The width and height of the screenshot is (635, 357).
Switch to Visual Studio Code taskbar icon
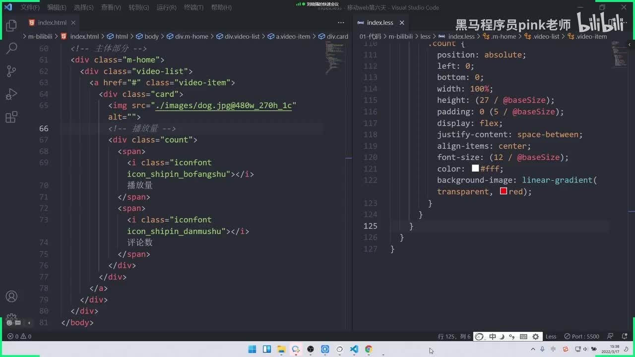[x=354, y=349]
